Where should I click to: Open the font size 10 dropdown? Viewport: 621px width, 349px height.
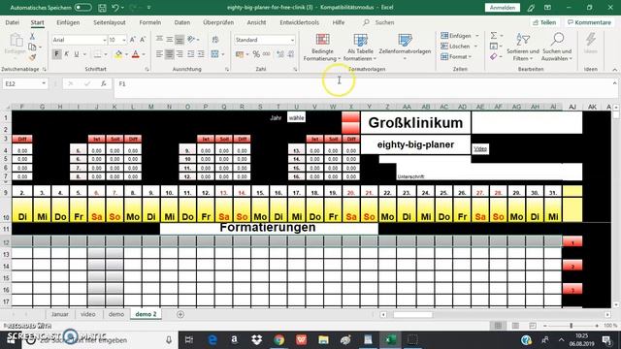[124, 40]
